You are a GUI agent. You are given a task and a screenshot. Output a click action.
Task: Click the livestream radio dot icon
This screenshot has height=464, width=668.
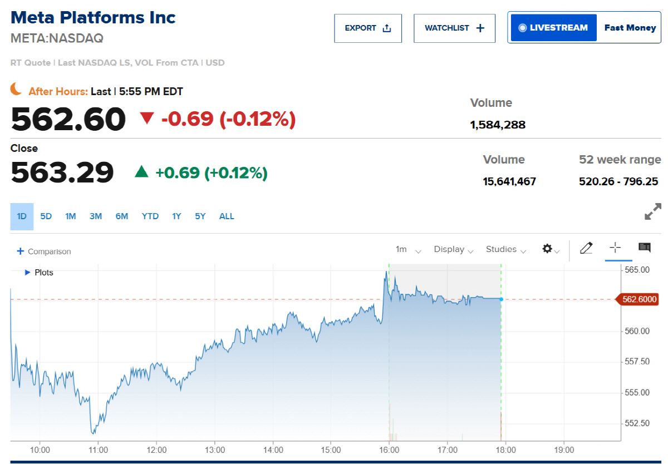(522, 28)
